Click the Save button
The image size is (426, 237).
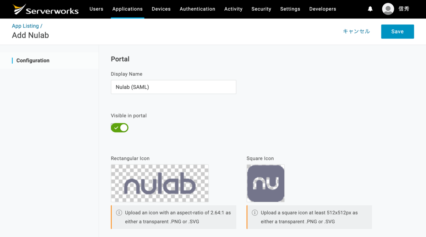[x=398, y=31]
